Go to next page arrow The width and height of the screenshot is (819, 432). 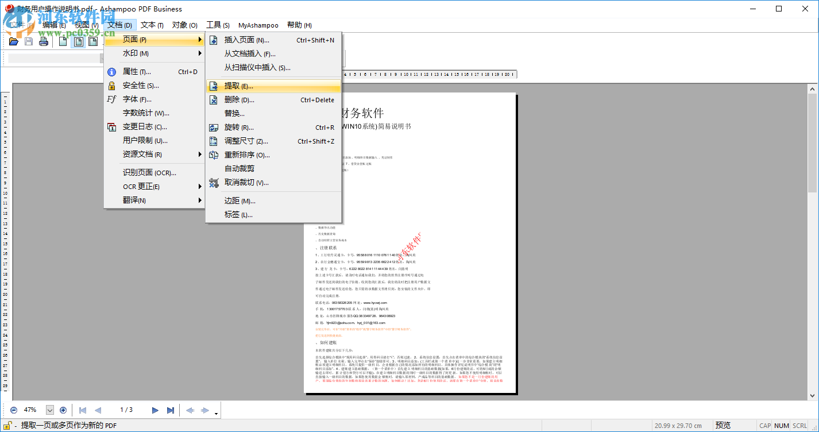pyautogui.click(x=155, y=410)
